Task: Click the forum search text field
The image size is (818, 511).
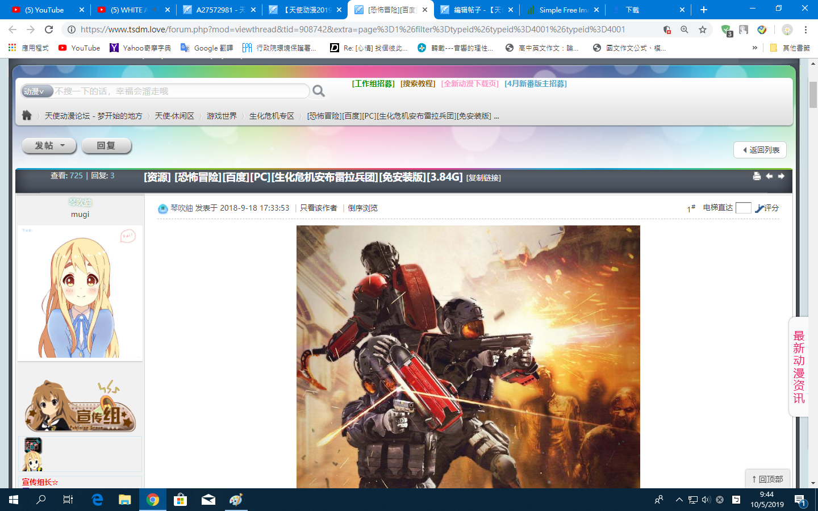Action: click(x=181, y=91)
